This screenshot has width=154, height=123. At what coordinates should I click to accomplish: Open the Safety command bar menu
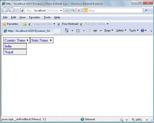coord(121,31)
